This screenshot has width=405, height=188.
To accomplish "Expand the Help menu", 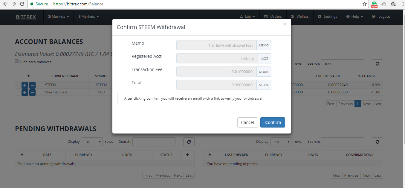I will (354, 16).
